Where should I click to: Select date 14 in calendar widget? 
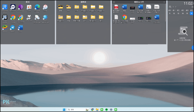[x=183, y=13]
